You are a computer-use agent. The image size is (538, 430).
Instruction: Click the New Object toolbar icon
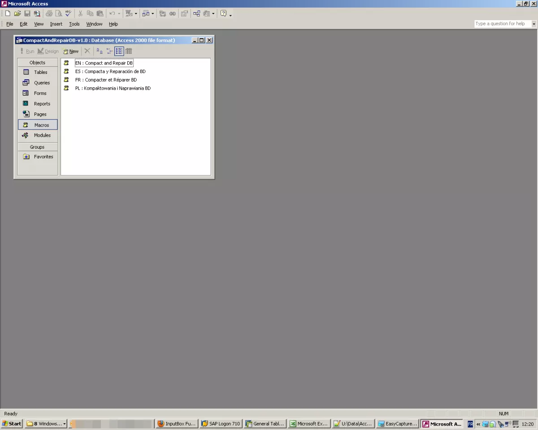tap(207, 13)
